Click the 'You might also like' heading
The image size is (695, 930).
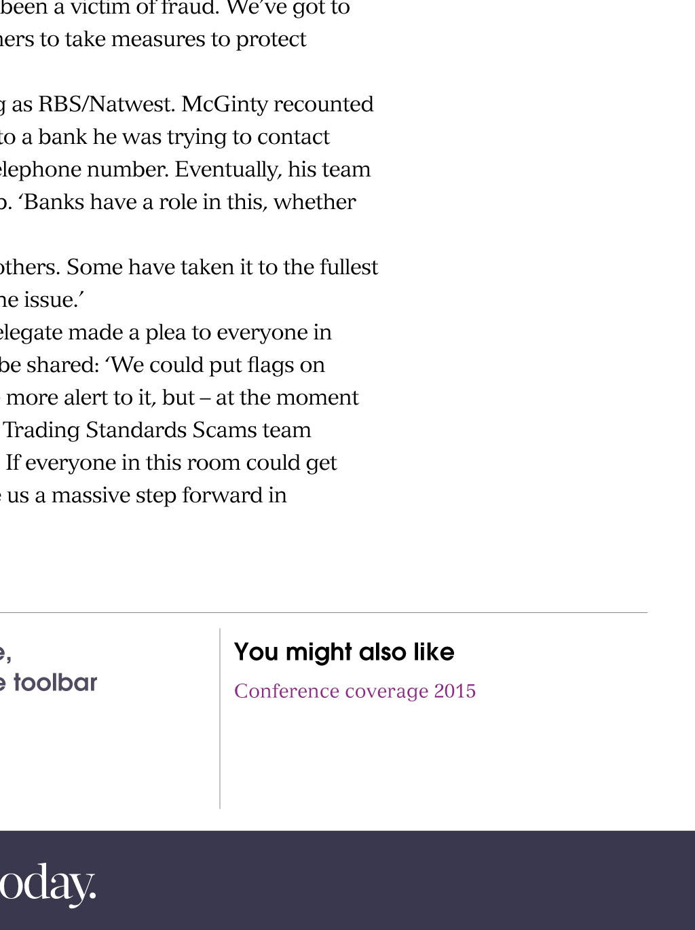344,652
